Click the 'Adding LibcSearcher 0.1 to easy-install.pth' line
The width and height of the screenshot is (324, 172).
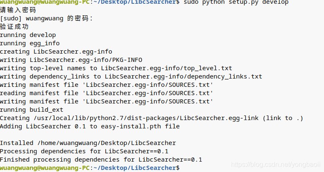90,126
